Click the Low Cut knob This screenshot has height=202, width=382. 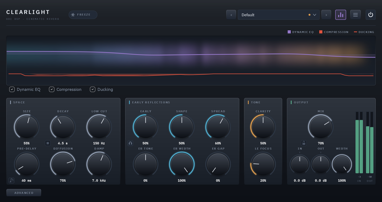99,127
